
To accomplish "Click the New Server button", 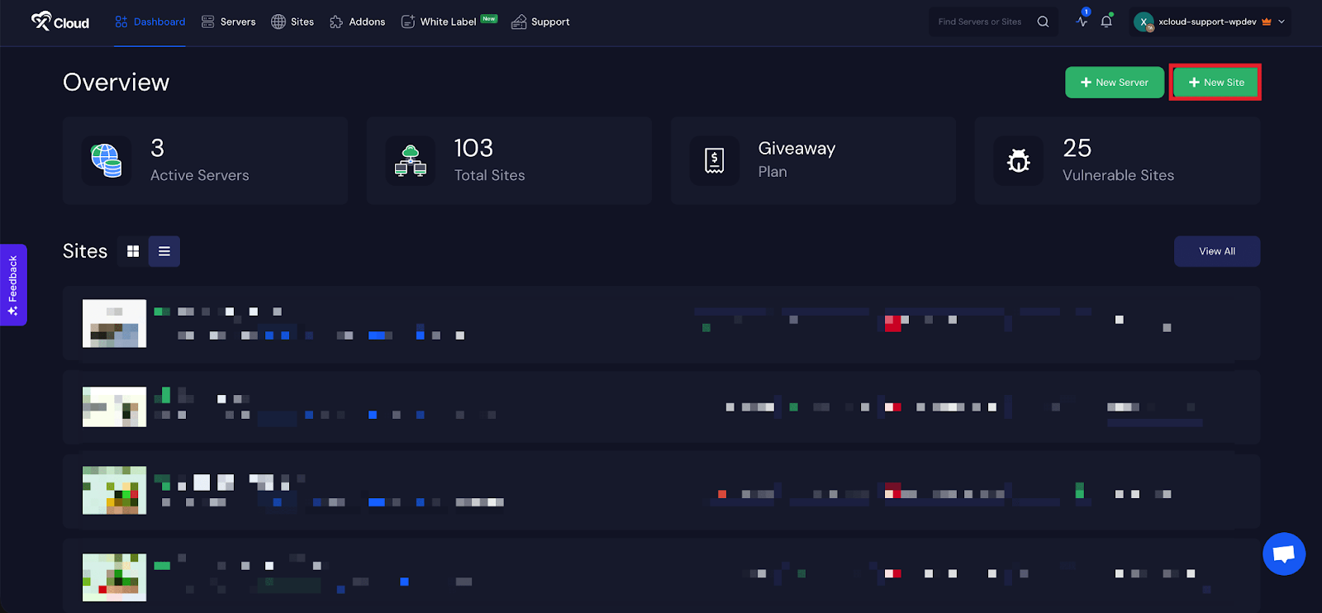I will (x=1114, y=83).
